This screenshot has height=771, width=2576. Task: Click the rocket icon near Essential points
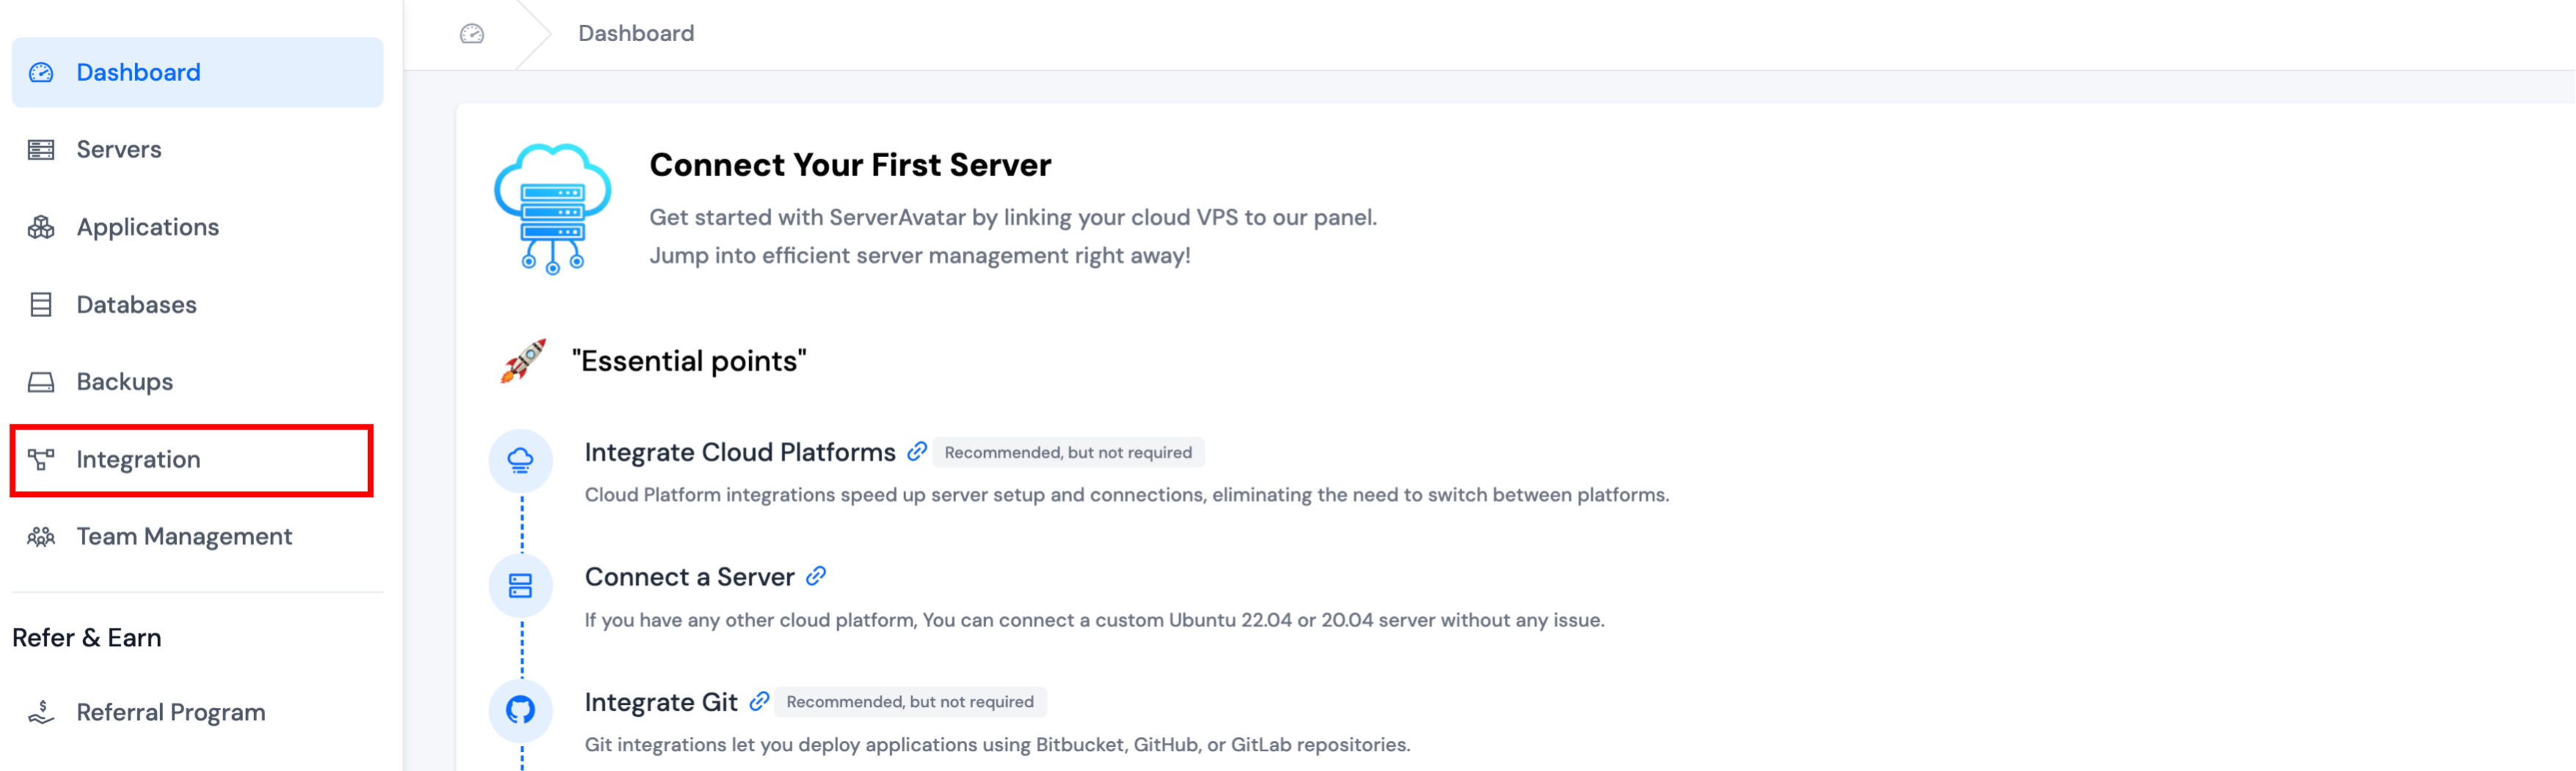click(x=523, y=361)
